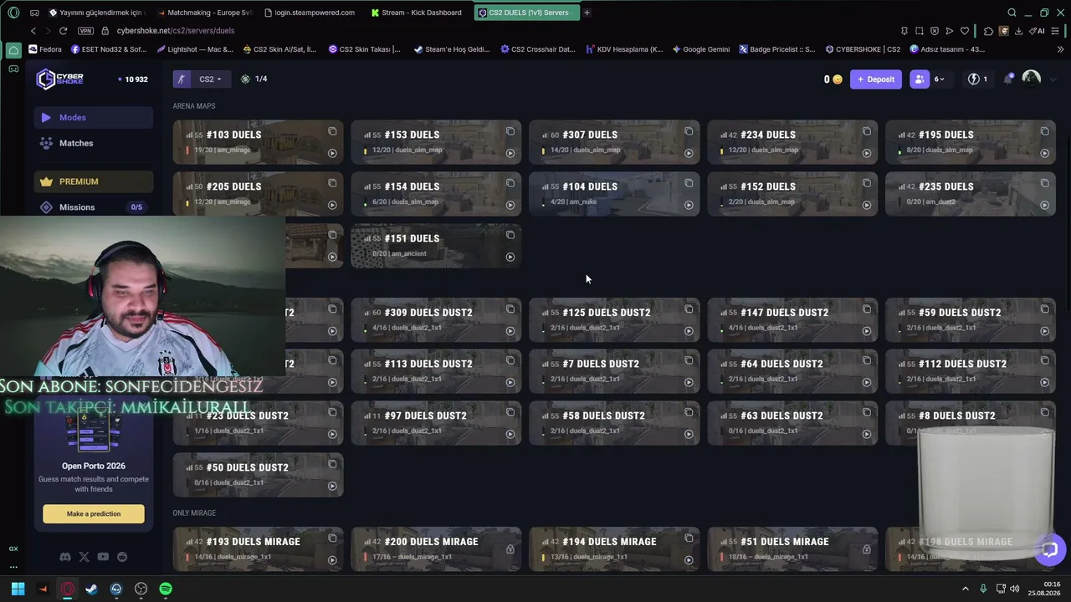
Task: Switch to the Stream - Kick Dashboard tab
Action: (416, 13)
